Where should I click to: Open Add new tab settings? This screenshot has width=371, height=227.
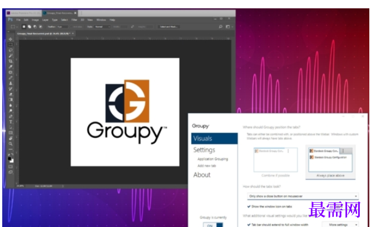(206, 166)
